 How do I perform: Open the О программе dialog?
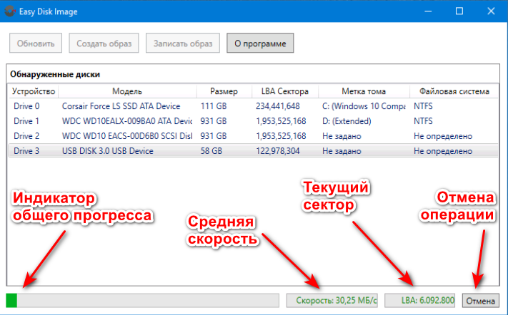[x=260, y=43]
